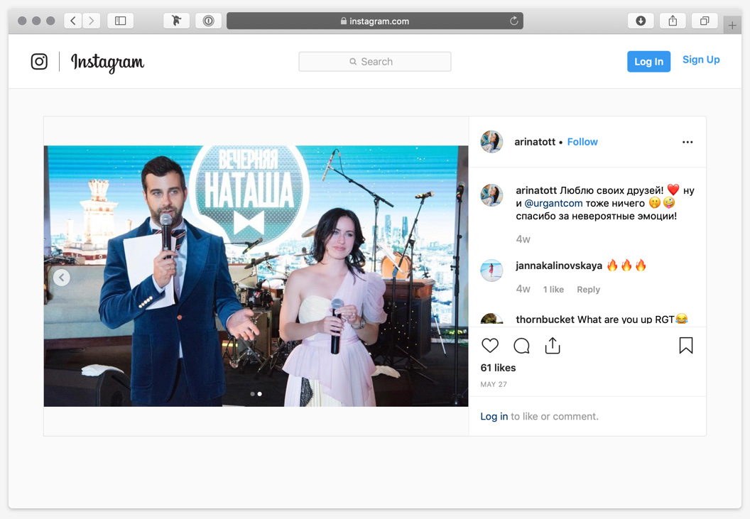Share the post using share icon
This screenshot has width=750, height=519.
(553, 346)
